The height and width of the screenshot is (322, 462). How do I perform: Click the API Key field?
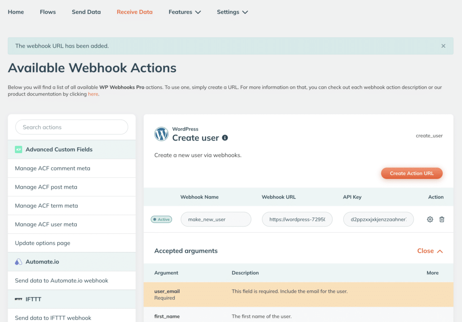[379, 219]
